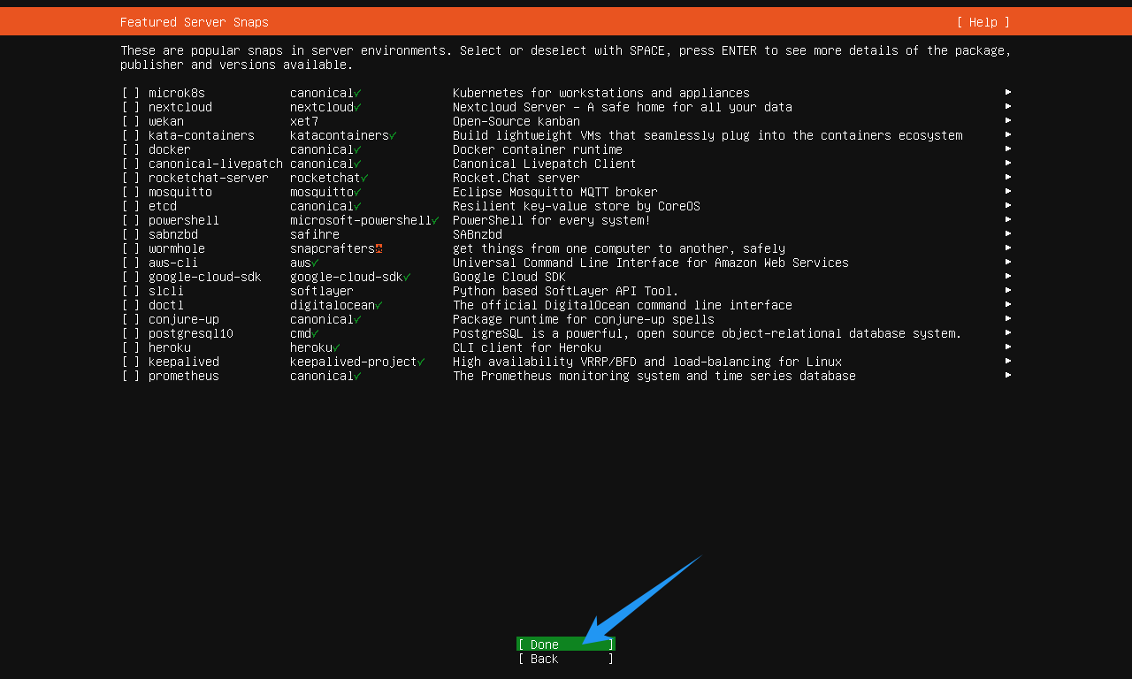
Task: Expand details arrow for google-cloud-sdk row
Action: pos(1008,276)
